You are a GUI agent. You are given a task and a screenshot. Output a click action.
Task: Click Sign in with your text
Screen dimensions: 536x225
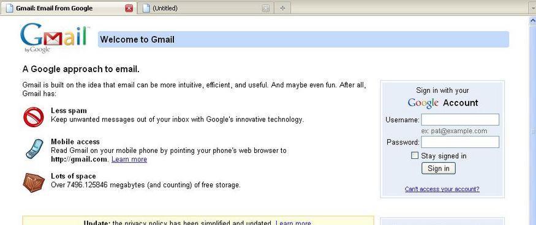(442, 90)
